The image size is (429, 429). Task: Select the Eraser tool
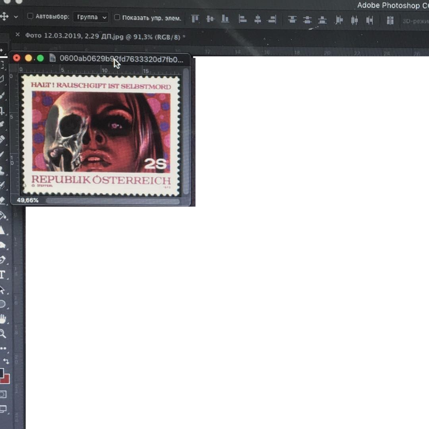[x=2, y=200]
